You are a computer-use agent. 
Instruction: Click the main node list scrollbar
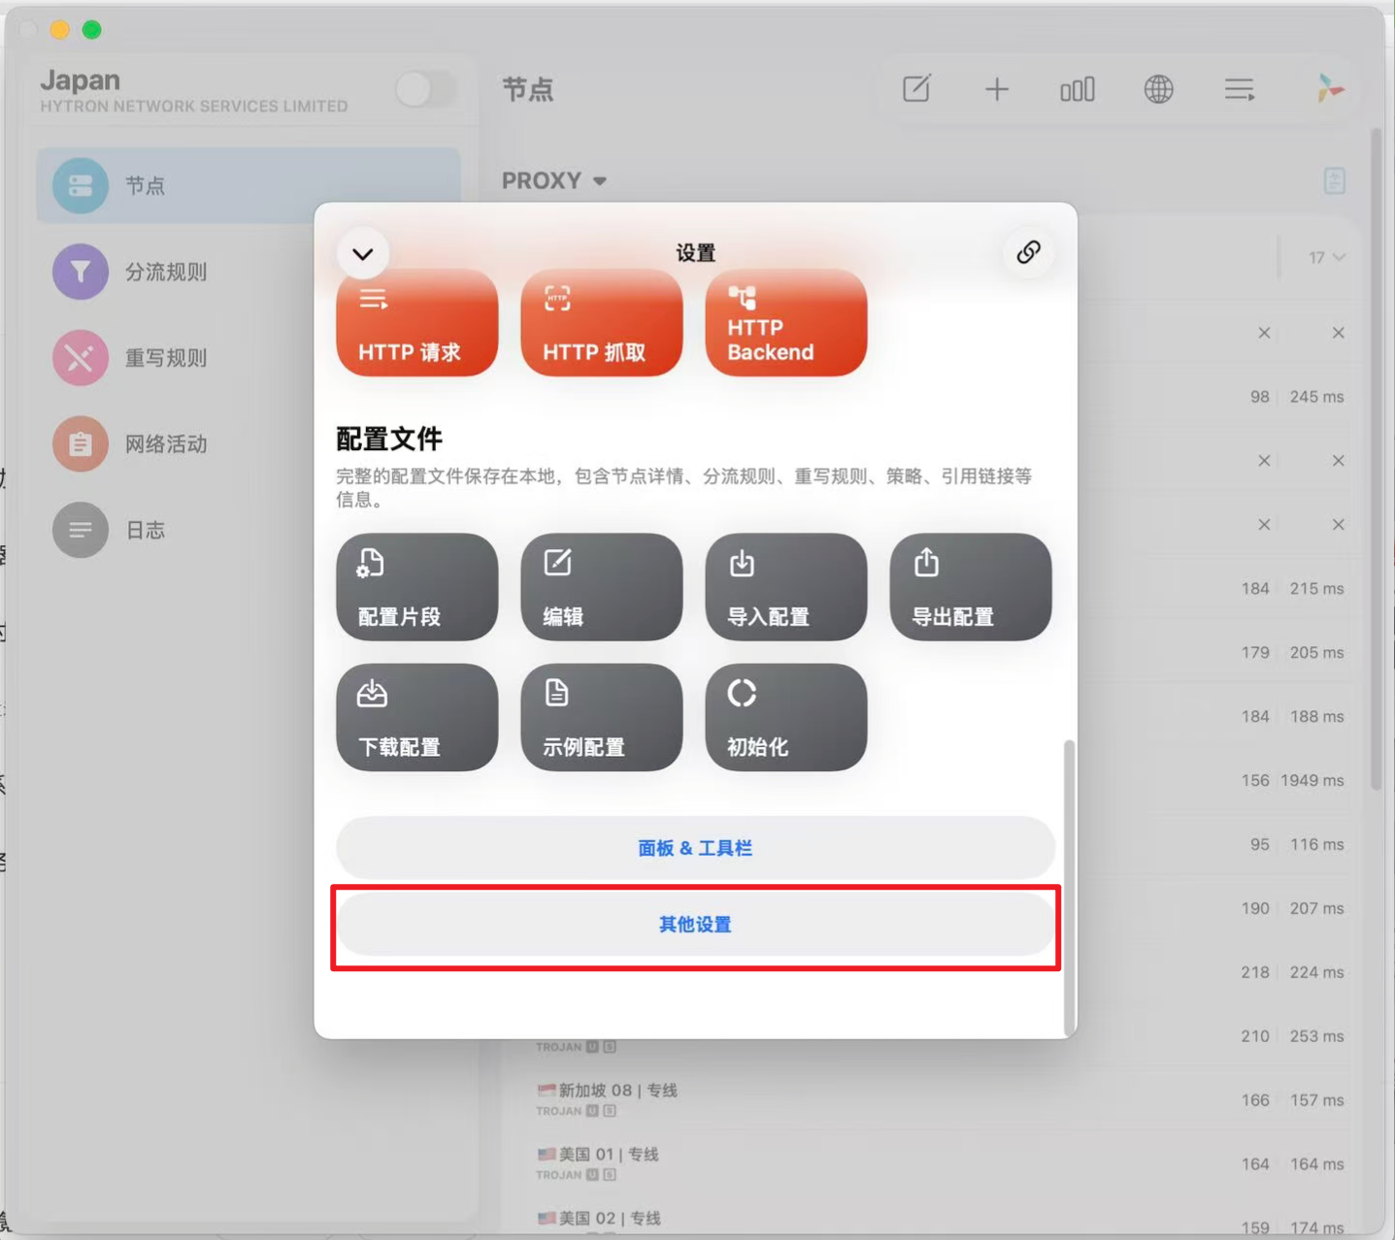click(x=1376, y=461)
